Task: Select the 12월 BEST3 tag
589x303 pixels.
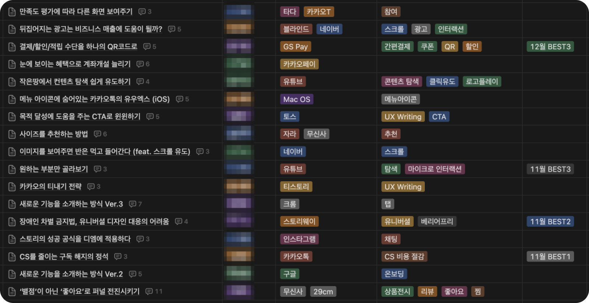Action: [x=550, y=47]
